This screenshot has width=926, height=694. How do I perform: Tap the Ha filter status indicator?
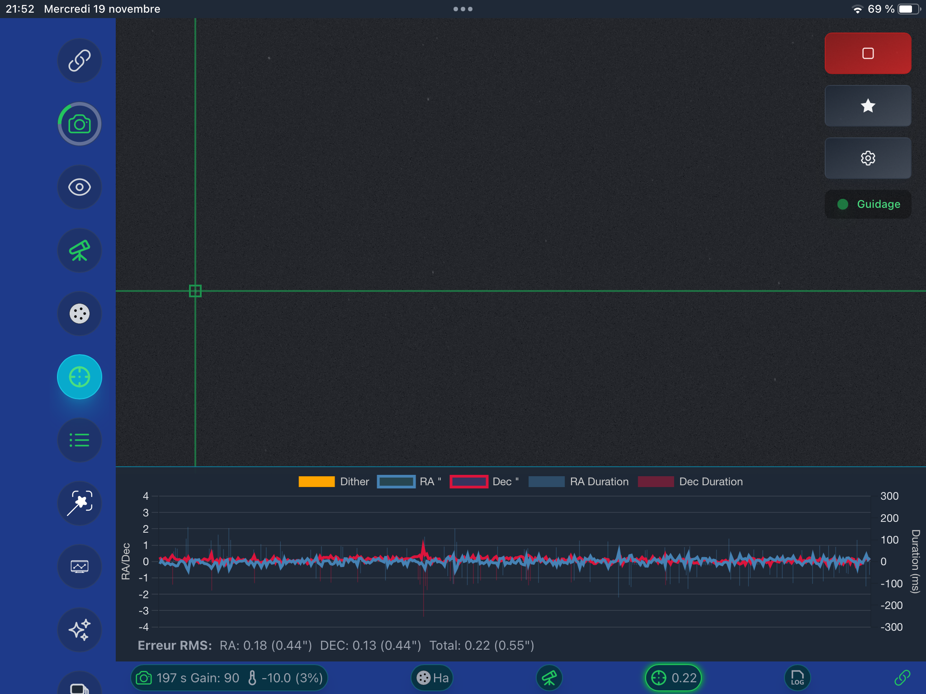pyautogui.click(x=432, y=678)
